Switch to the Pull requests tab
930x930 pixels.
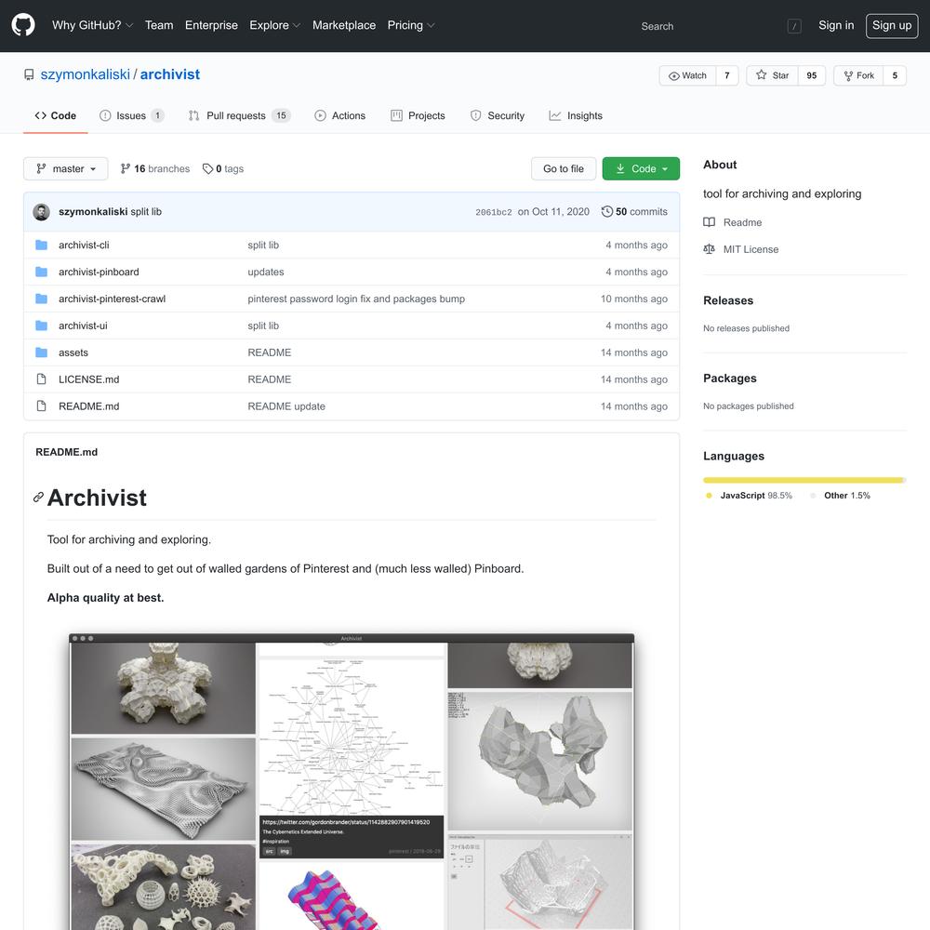click(x=240, y=115)
